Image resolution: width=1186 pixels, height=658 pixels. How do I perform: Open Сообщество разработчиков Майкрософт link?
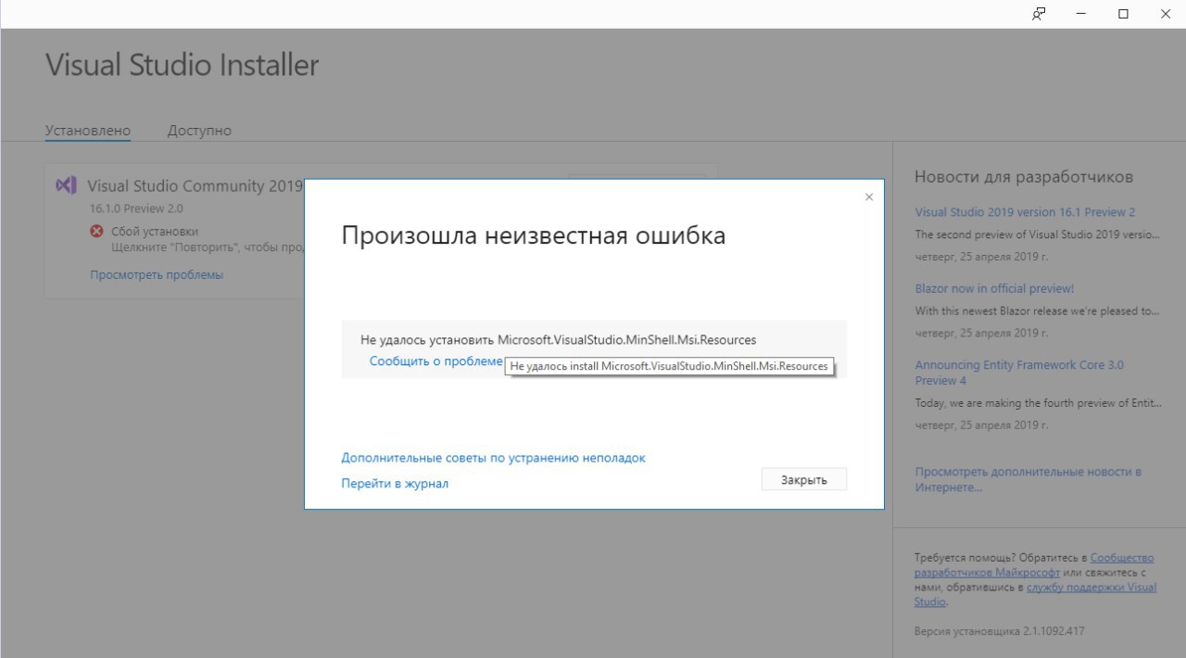tap(1034, 565)
